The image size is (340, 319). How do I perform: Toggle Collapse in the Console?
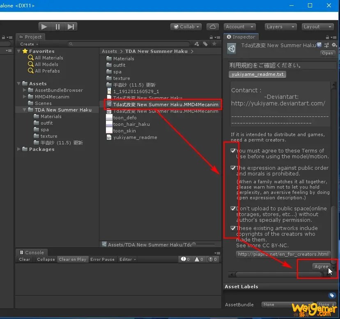coord(46,259)
